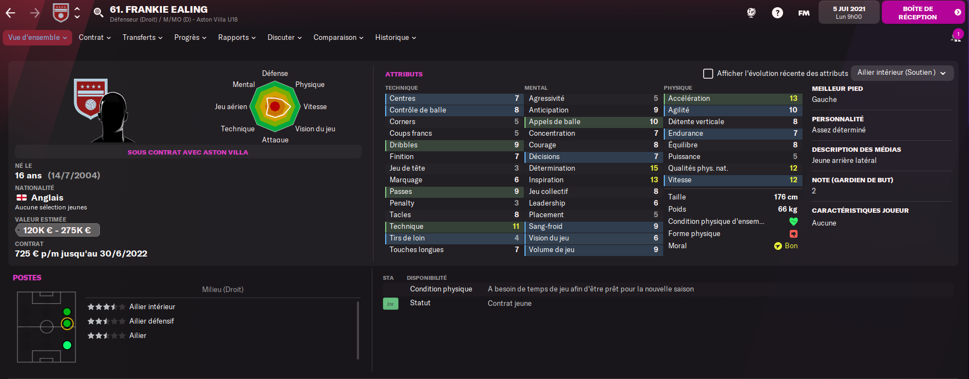Toggle 'Afficher l'évolution récente des attributs' checkbox

[x=708, y=73]
